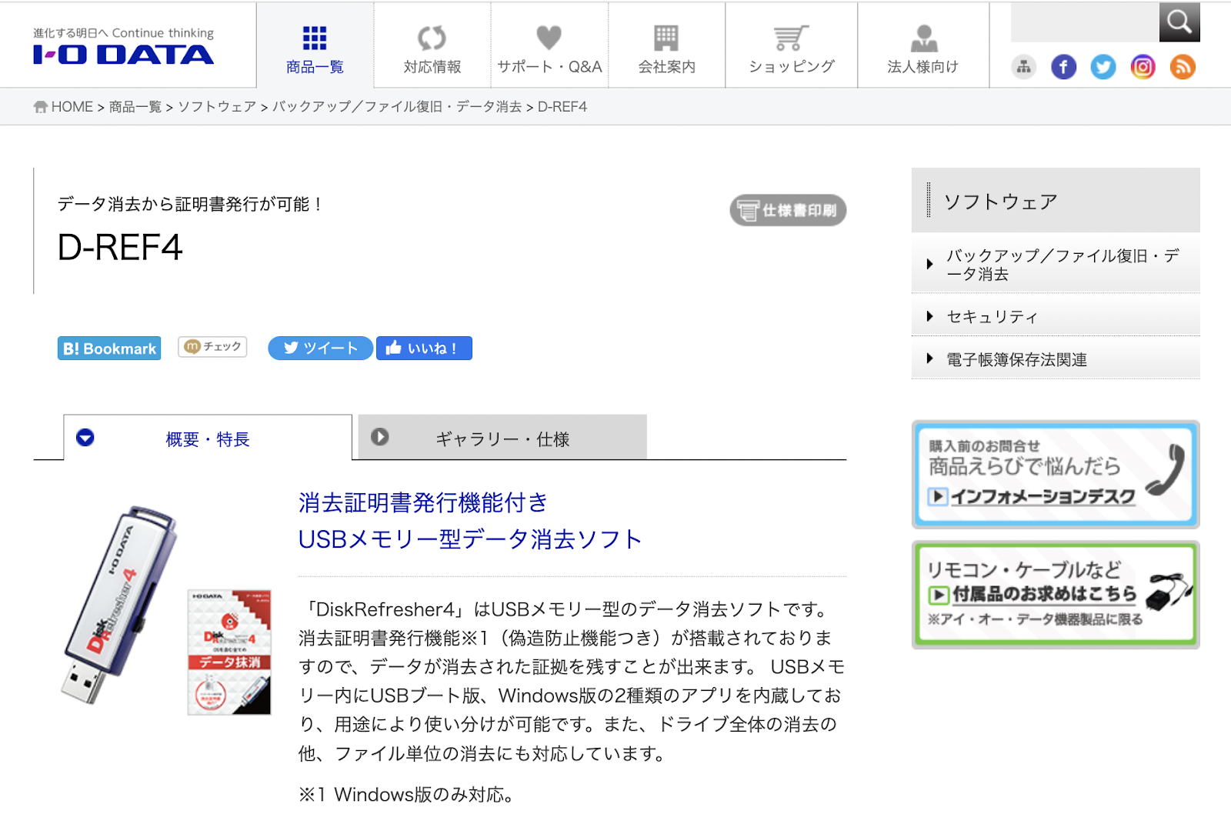Screen dimensions: 1231x814
Task: Click the cable accessory icon in banner
Action: pos(1169,591)
